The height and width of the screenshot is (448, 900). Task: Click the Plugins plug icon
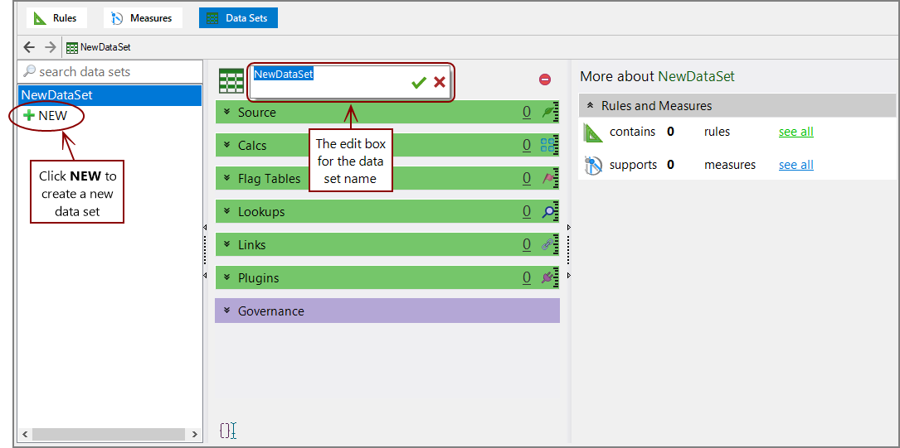[549, 278]
